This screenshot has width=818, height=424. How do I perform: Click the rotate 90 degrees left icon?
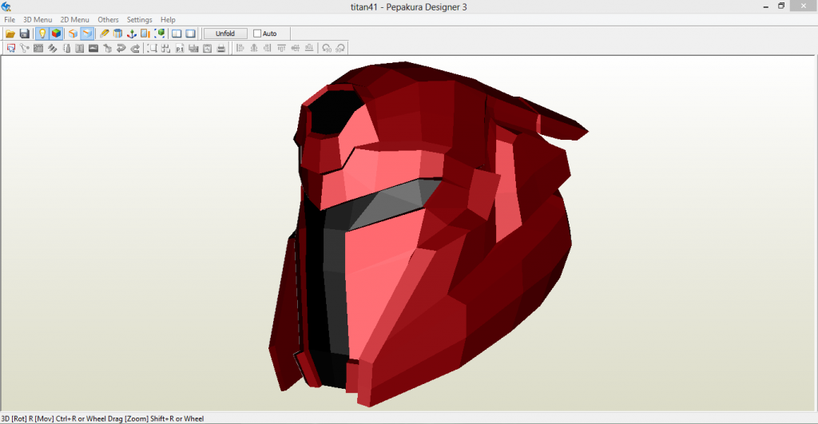click(327, 48)
